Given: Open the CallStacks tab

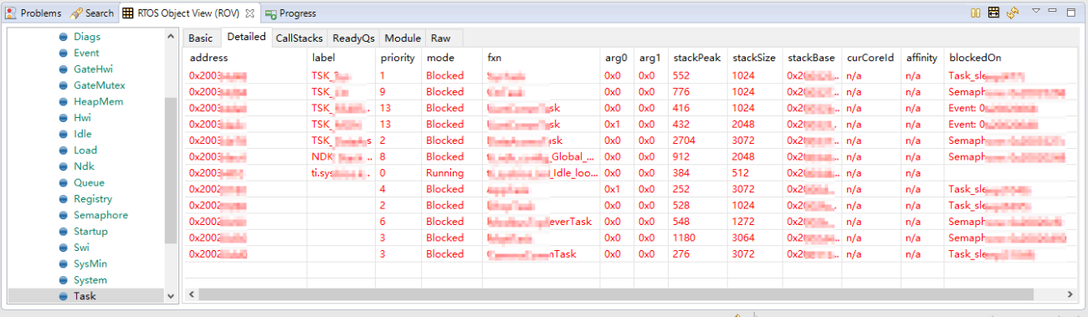Looking at the screenshot, I should (x=300, y=38).
